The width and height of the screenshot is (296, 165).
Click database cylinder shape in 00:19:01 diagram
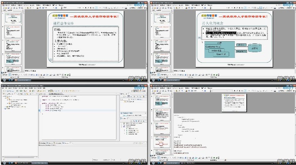click(255, 48)
